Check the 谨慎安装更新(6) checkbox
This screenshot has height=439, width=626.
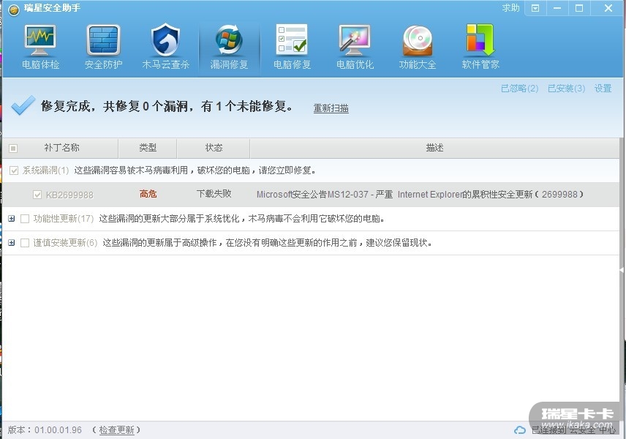(x=25, y=242)
